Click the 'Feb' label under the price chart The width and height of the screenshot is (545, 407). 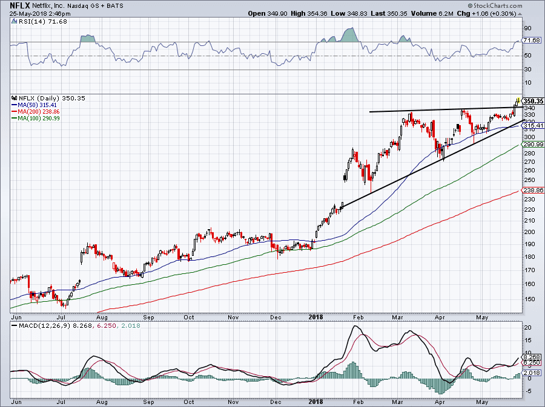point(358,317)
